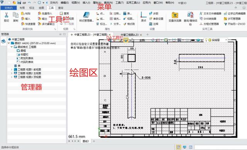
Task: Click Batch Import (批量导入)
Action: coord(45,13)
